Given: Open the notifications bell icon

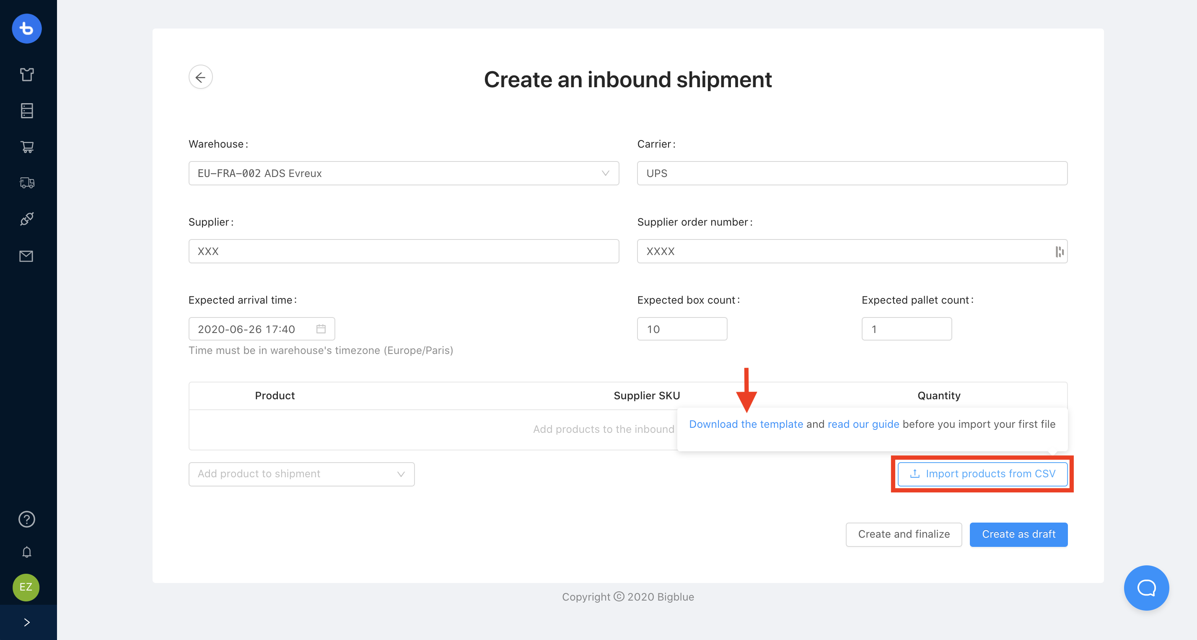Looking at the screenshot, I should click(x=26, y=552).
